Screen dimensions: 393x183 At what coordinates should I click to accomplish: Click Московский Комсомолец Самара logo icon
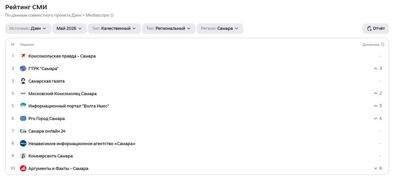coord(23,94)
